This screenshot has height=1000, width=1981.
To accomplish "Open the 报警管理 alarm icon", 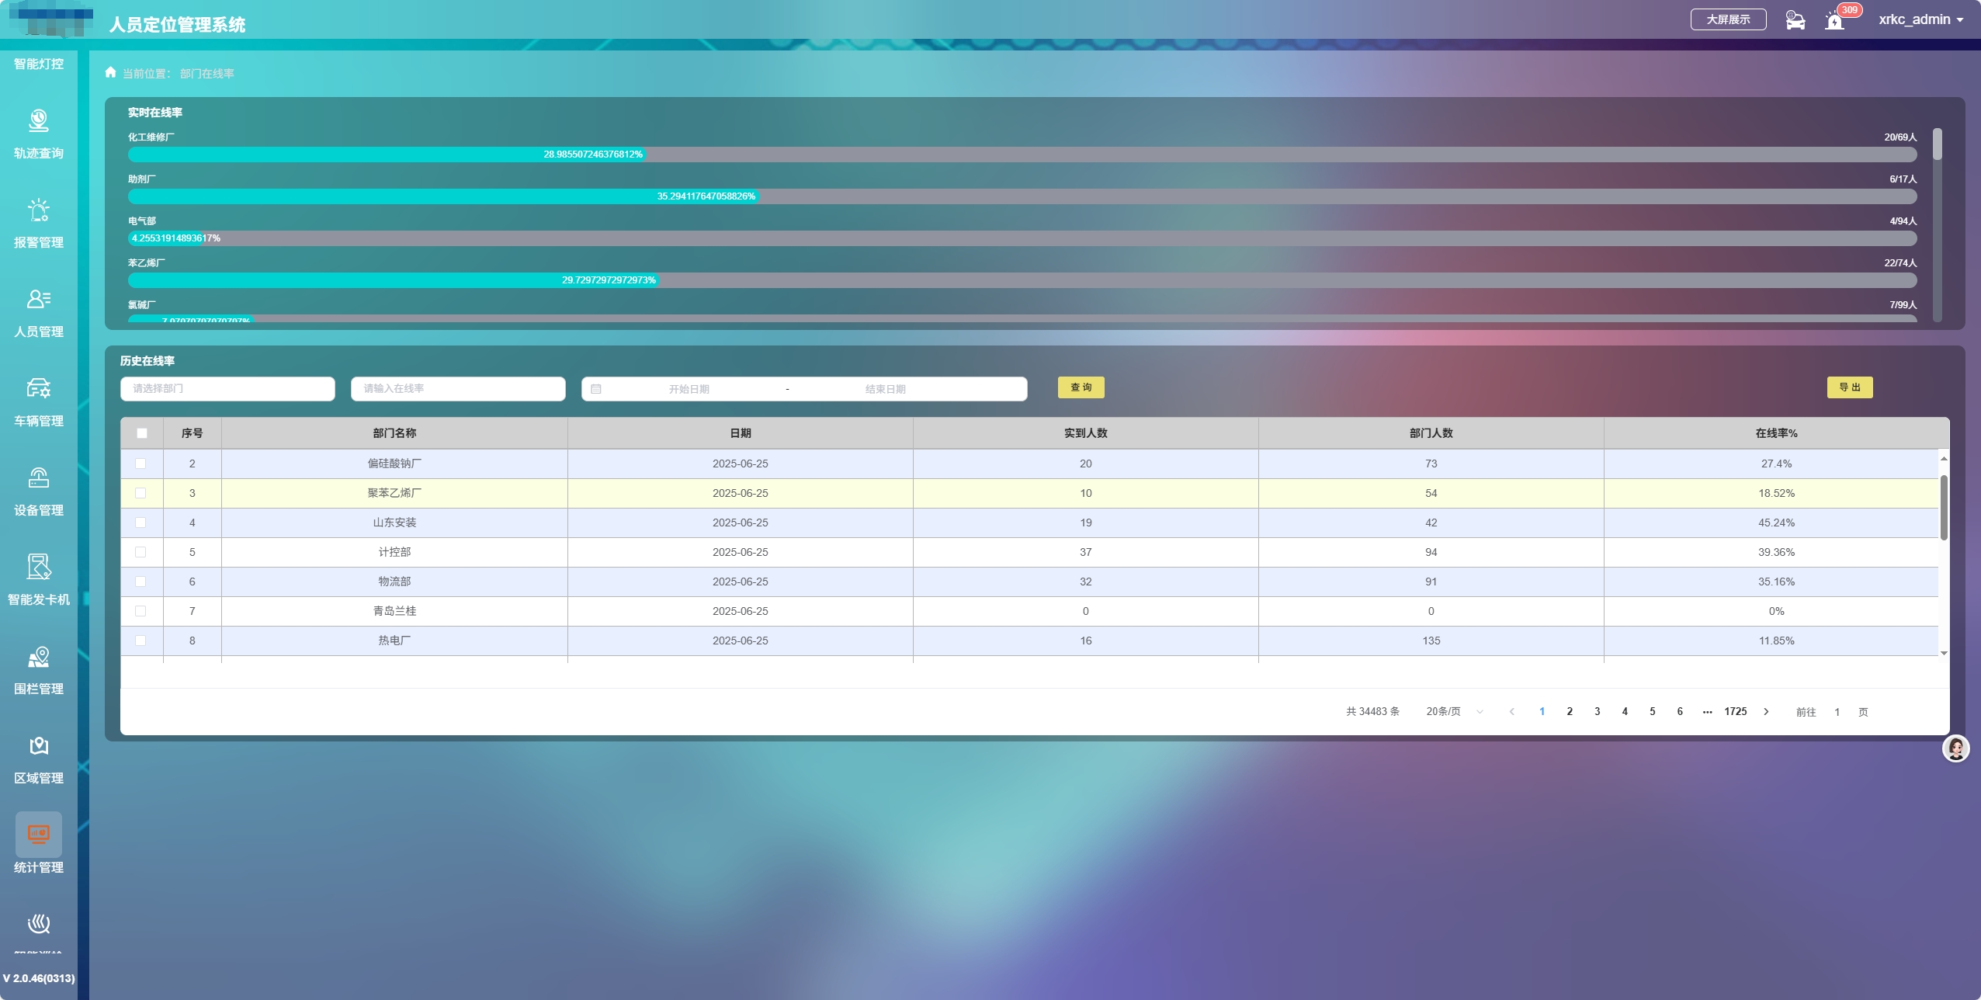I will pyautogui.click(x=39, y=210).
